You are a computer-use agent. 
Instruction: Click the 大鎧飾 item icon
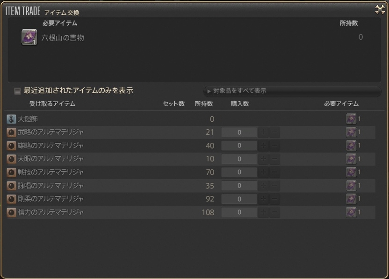[x=11, y=119]
